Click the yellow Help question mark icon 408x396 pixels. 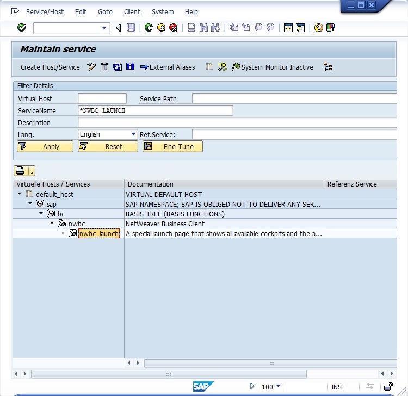click(318, 28)
